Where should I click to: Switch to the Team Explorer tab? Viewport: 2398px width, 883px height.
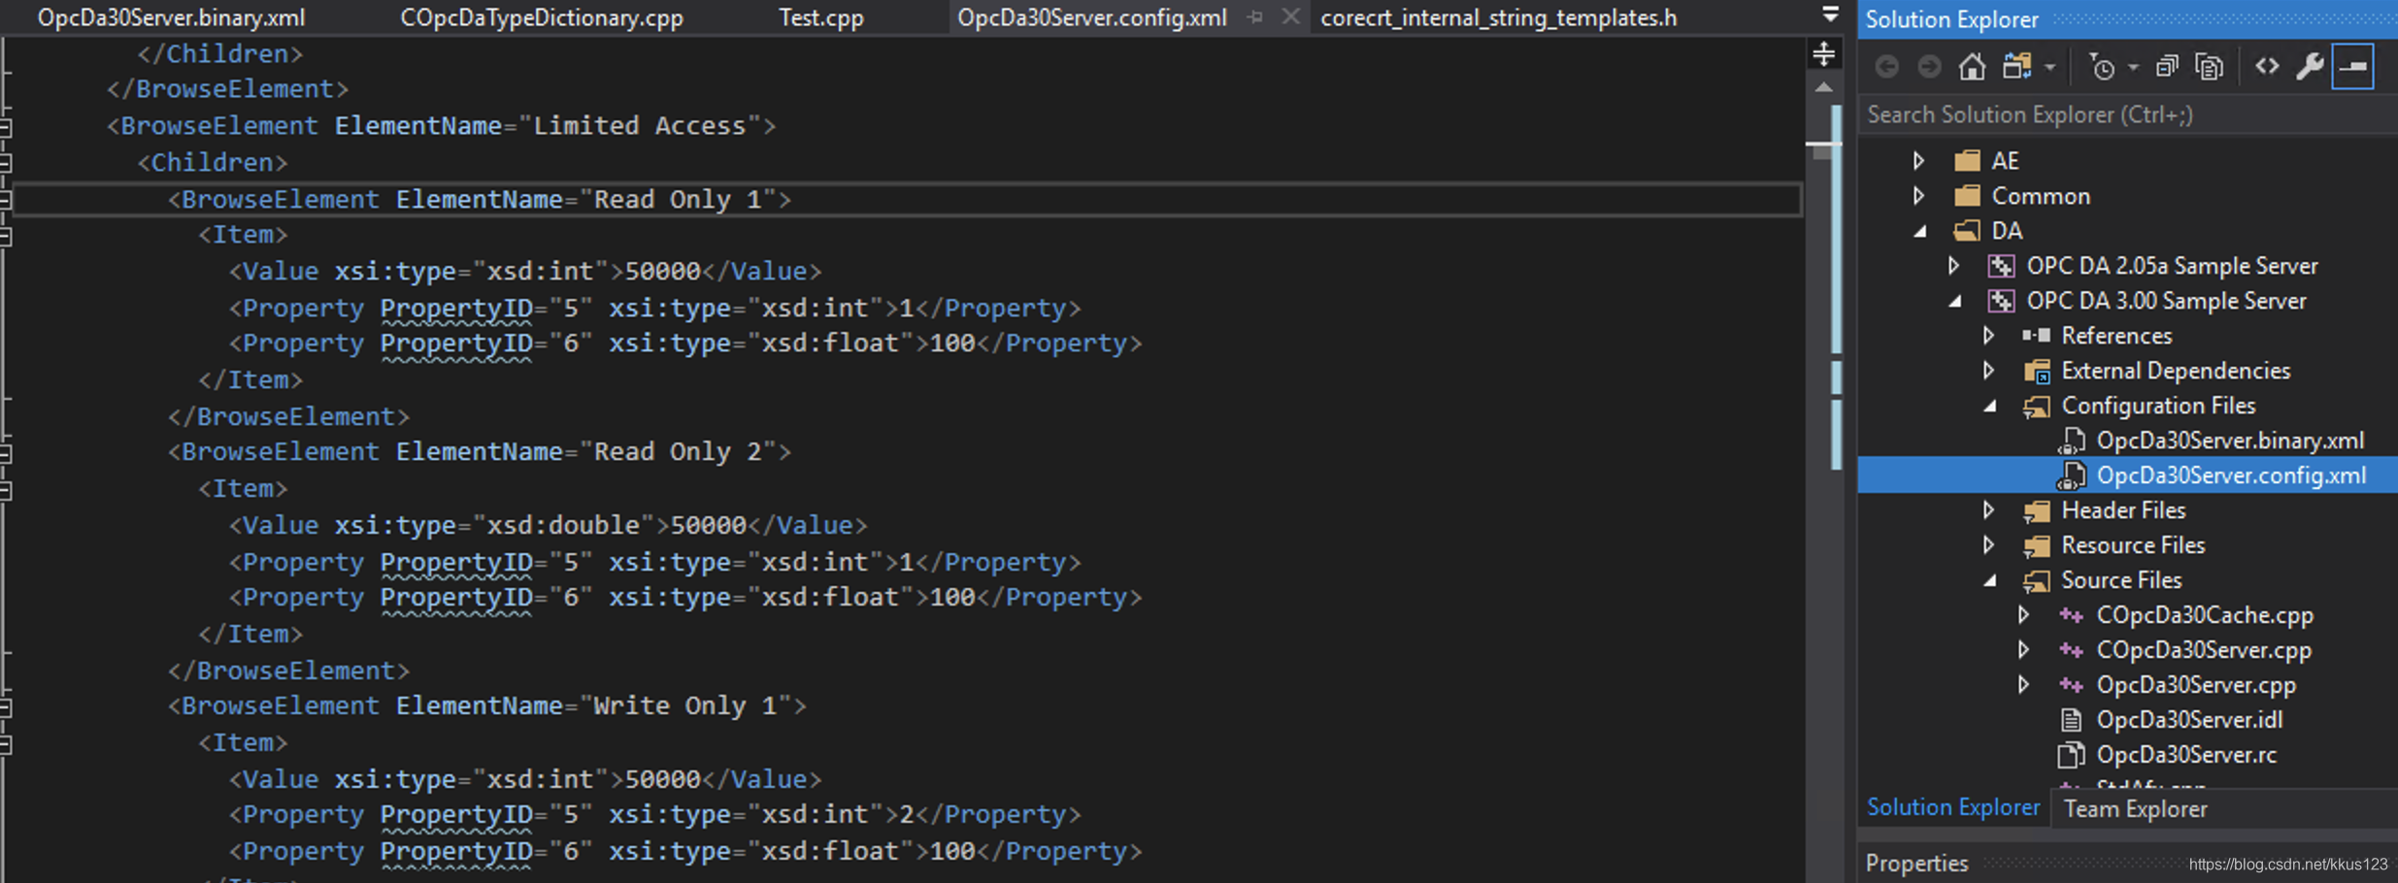2135,808
